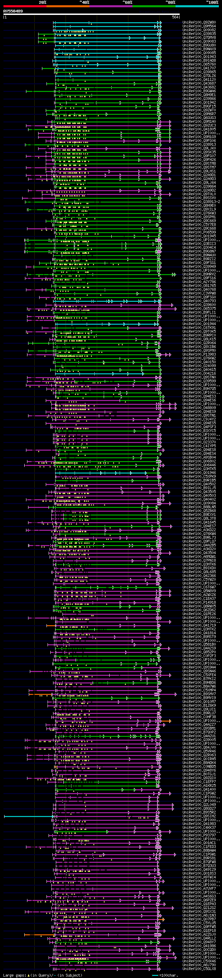This screenshot has height=978, width=222.
Task: Click the UniRef100_Q8H9E1 entry
Action: 199,95
